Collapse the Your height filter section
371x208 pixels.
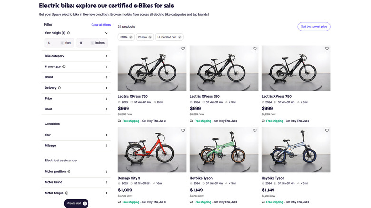pos(106,33)
